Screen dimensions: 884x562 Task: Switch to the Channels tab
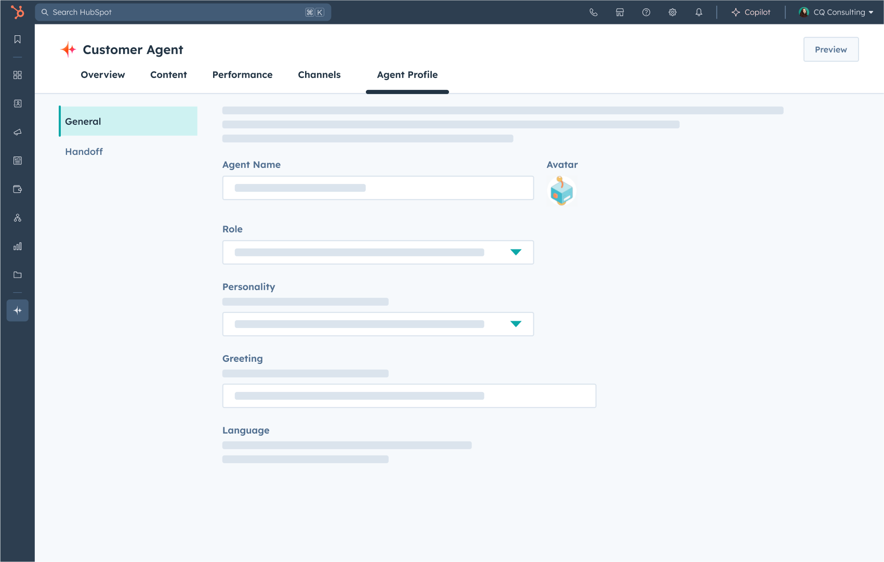[319, 75]
